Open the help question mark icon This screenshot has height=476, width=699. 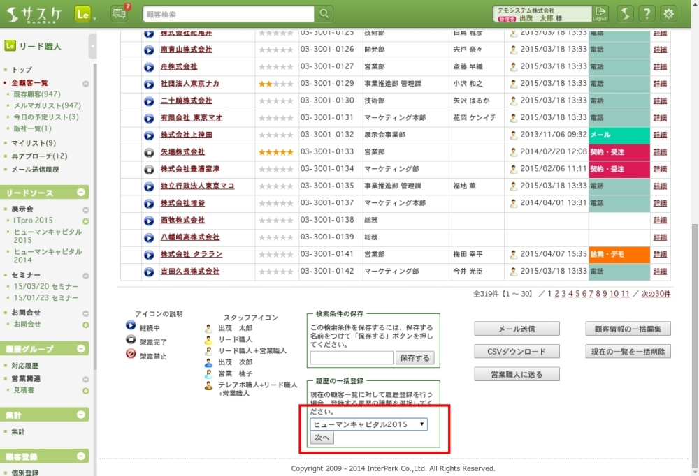(647, 14)
